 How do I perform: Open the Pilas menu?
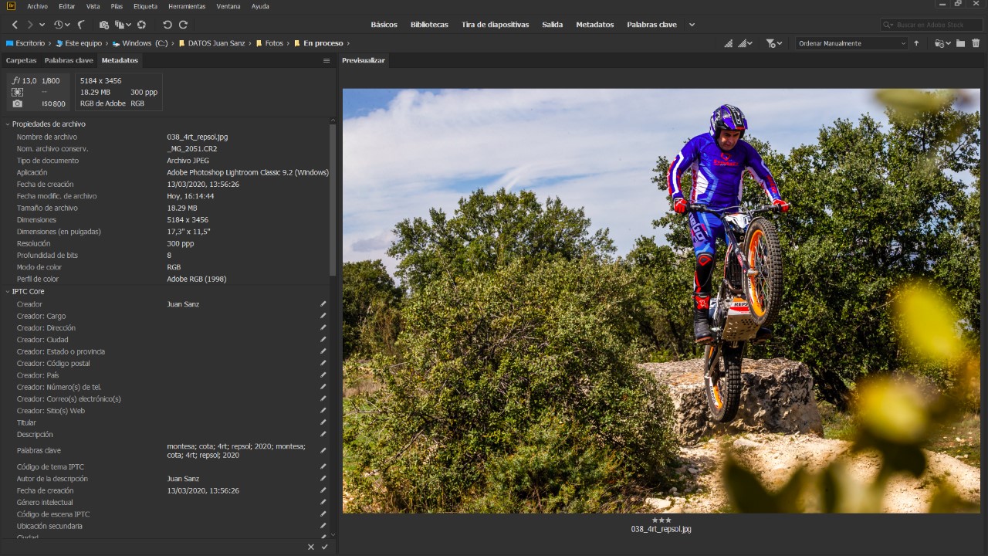[x=117, y=6]
